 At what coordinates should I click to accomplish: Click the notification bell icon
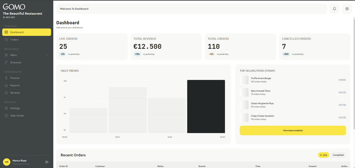point(334,9)
